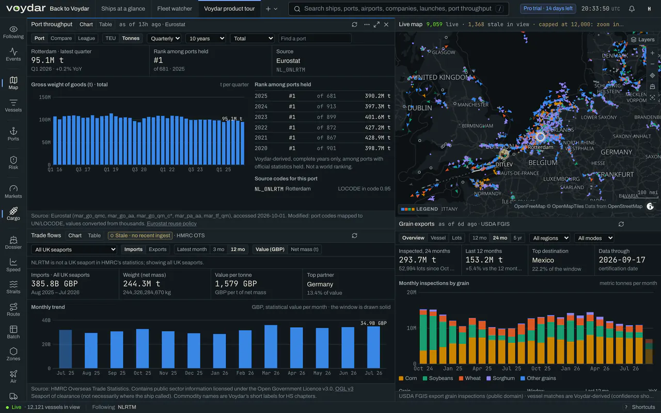Set Trade flows measure to Net mass (t)

tap(305, 249)
